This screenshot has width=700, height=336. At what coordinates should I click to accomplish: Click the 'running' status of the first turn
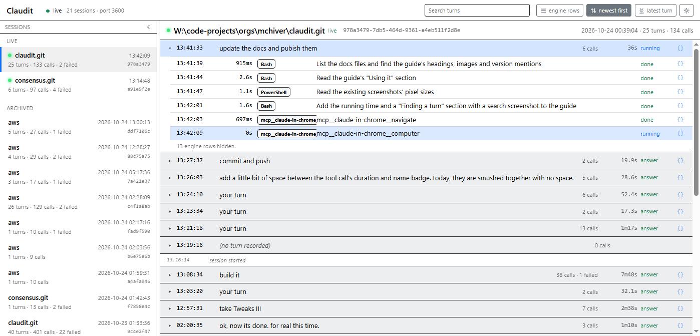[650, 49]
